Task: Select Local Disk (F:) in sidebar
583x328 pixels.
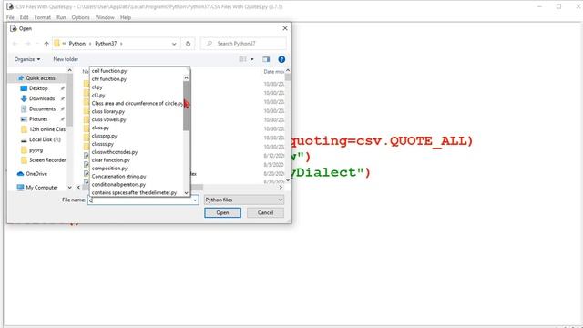Action: coord(45,139)
